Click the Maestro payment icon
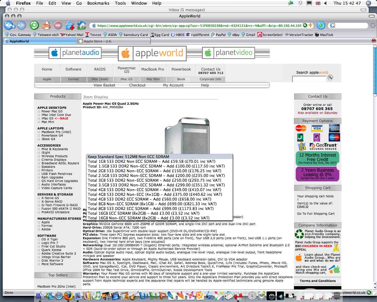This screenshot has width=377, height=302. coord(334,137)
